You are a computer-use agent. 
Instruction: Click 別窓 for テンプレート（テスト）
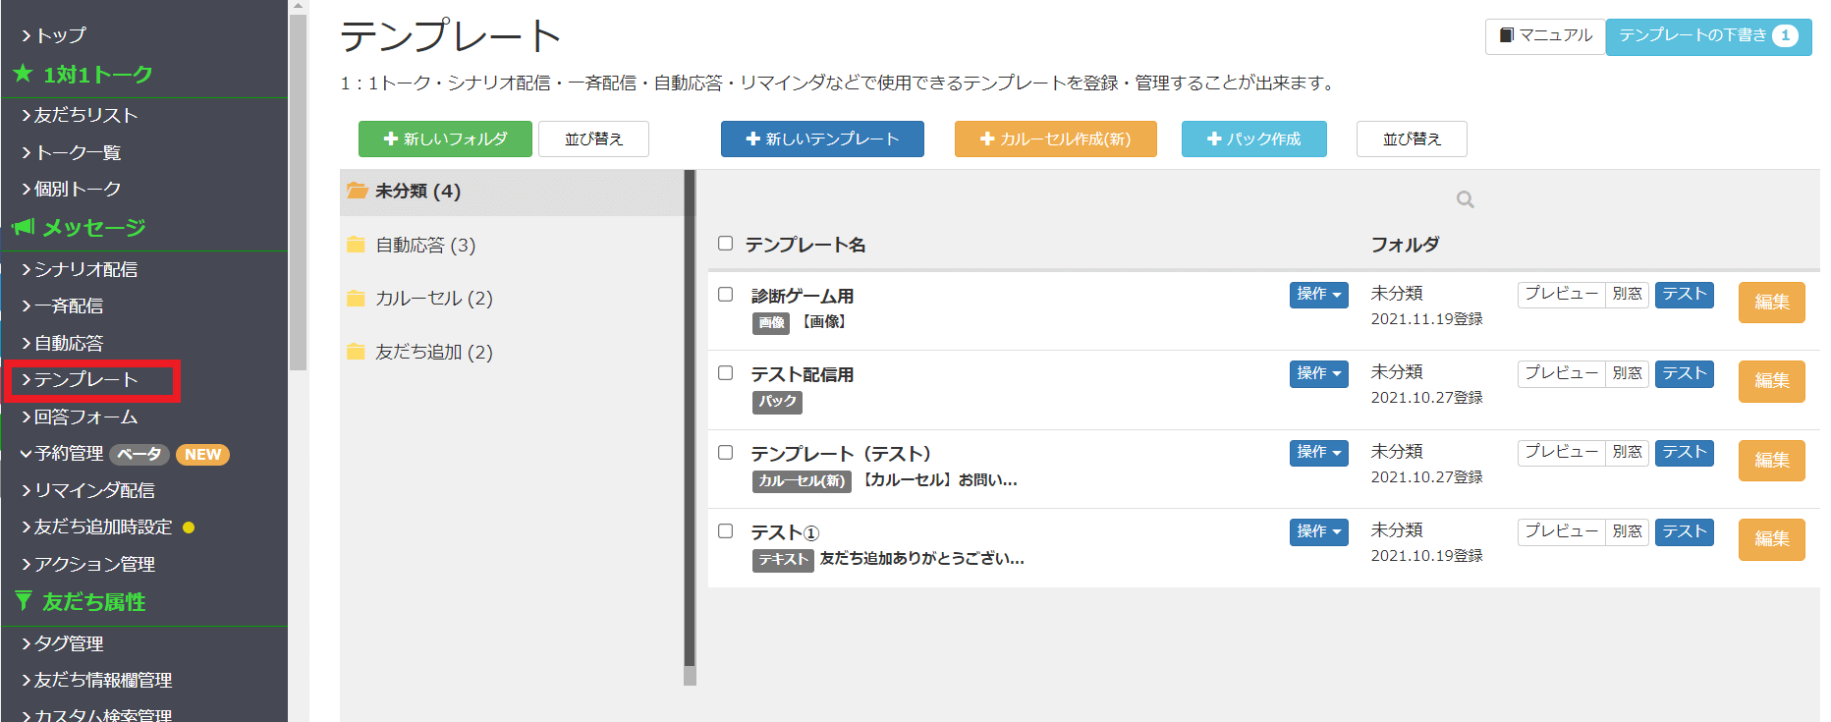(x=1627, y=453)
